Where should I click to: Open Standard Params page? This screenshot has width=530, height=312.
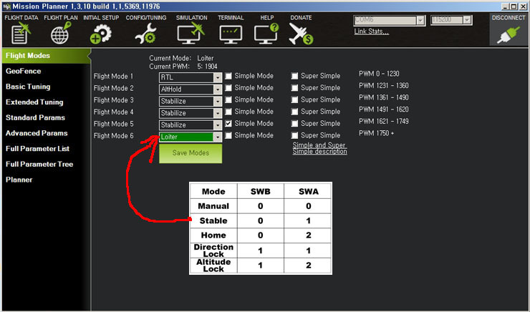pos(36,118)
